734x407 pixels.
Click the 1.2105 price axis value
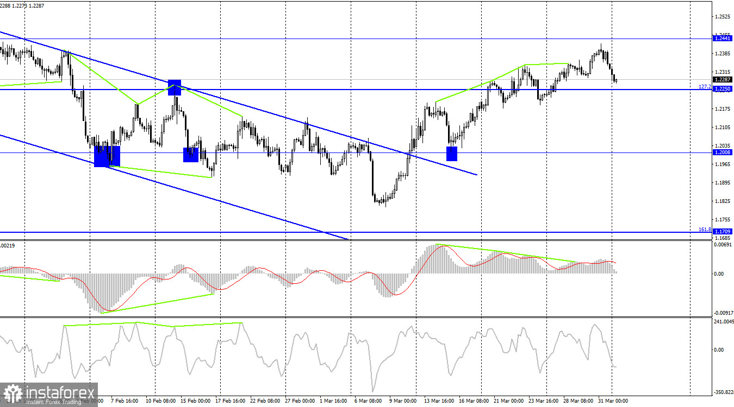tap(723, 128)
